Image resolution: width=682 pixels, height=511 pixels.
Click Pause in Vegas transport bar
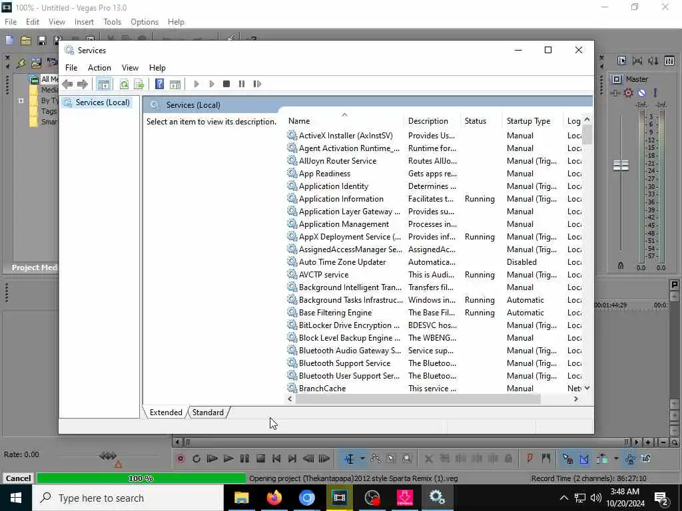click(x=244, y=458)
